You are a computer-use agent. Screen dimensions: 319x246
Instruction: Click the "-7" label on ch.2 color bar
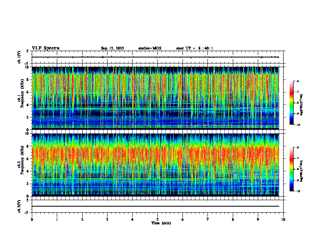(297, 158)
